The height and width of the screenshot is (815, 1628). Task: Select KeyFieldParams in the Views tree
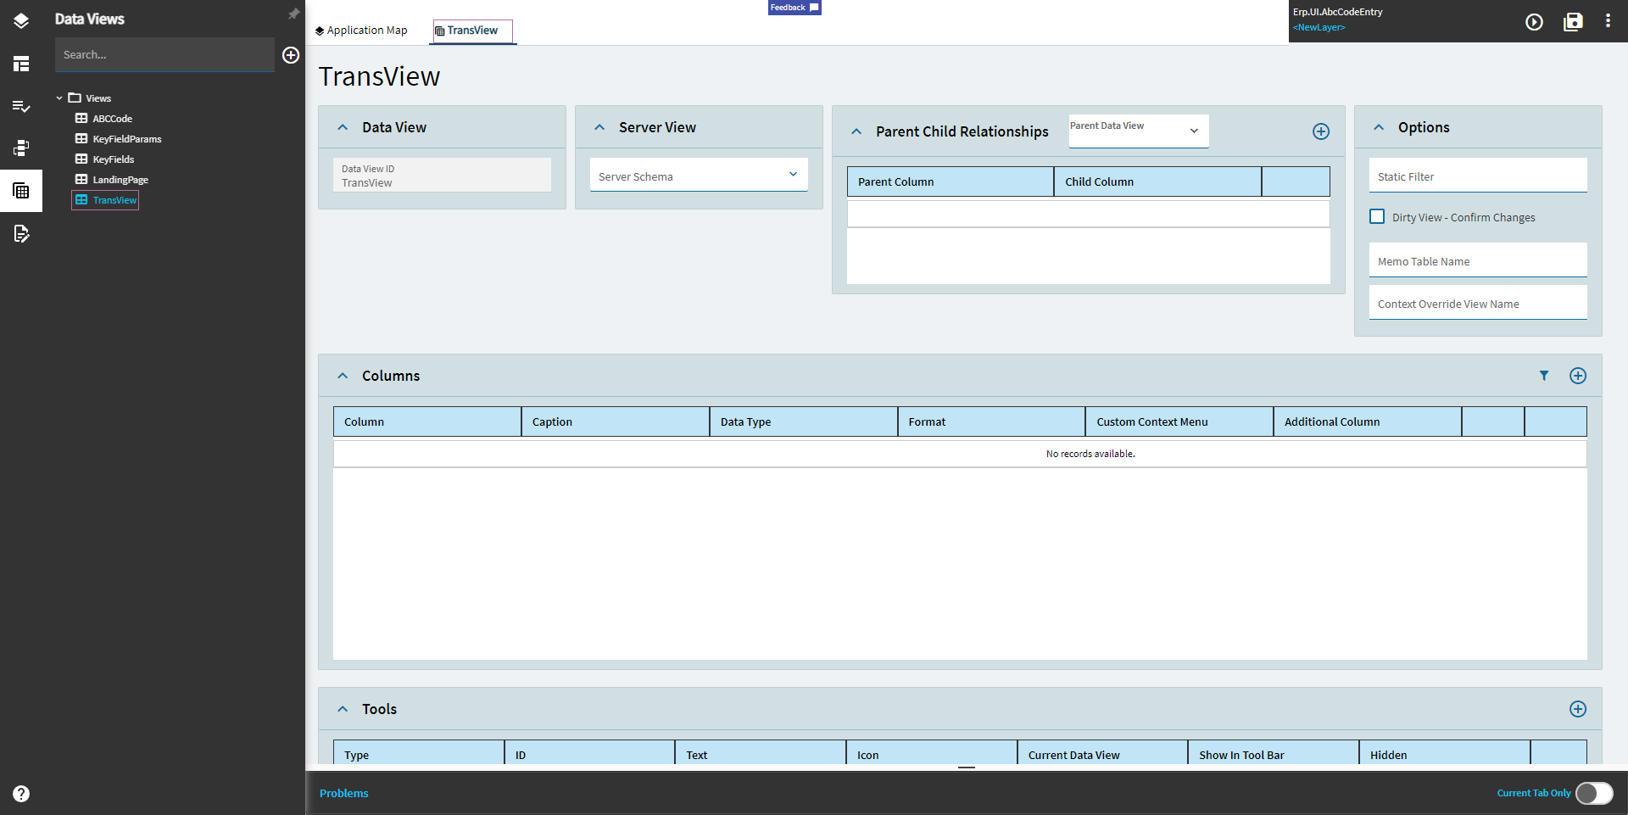coord(127,139)
